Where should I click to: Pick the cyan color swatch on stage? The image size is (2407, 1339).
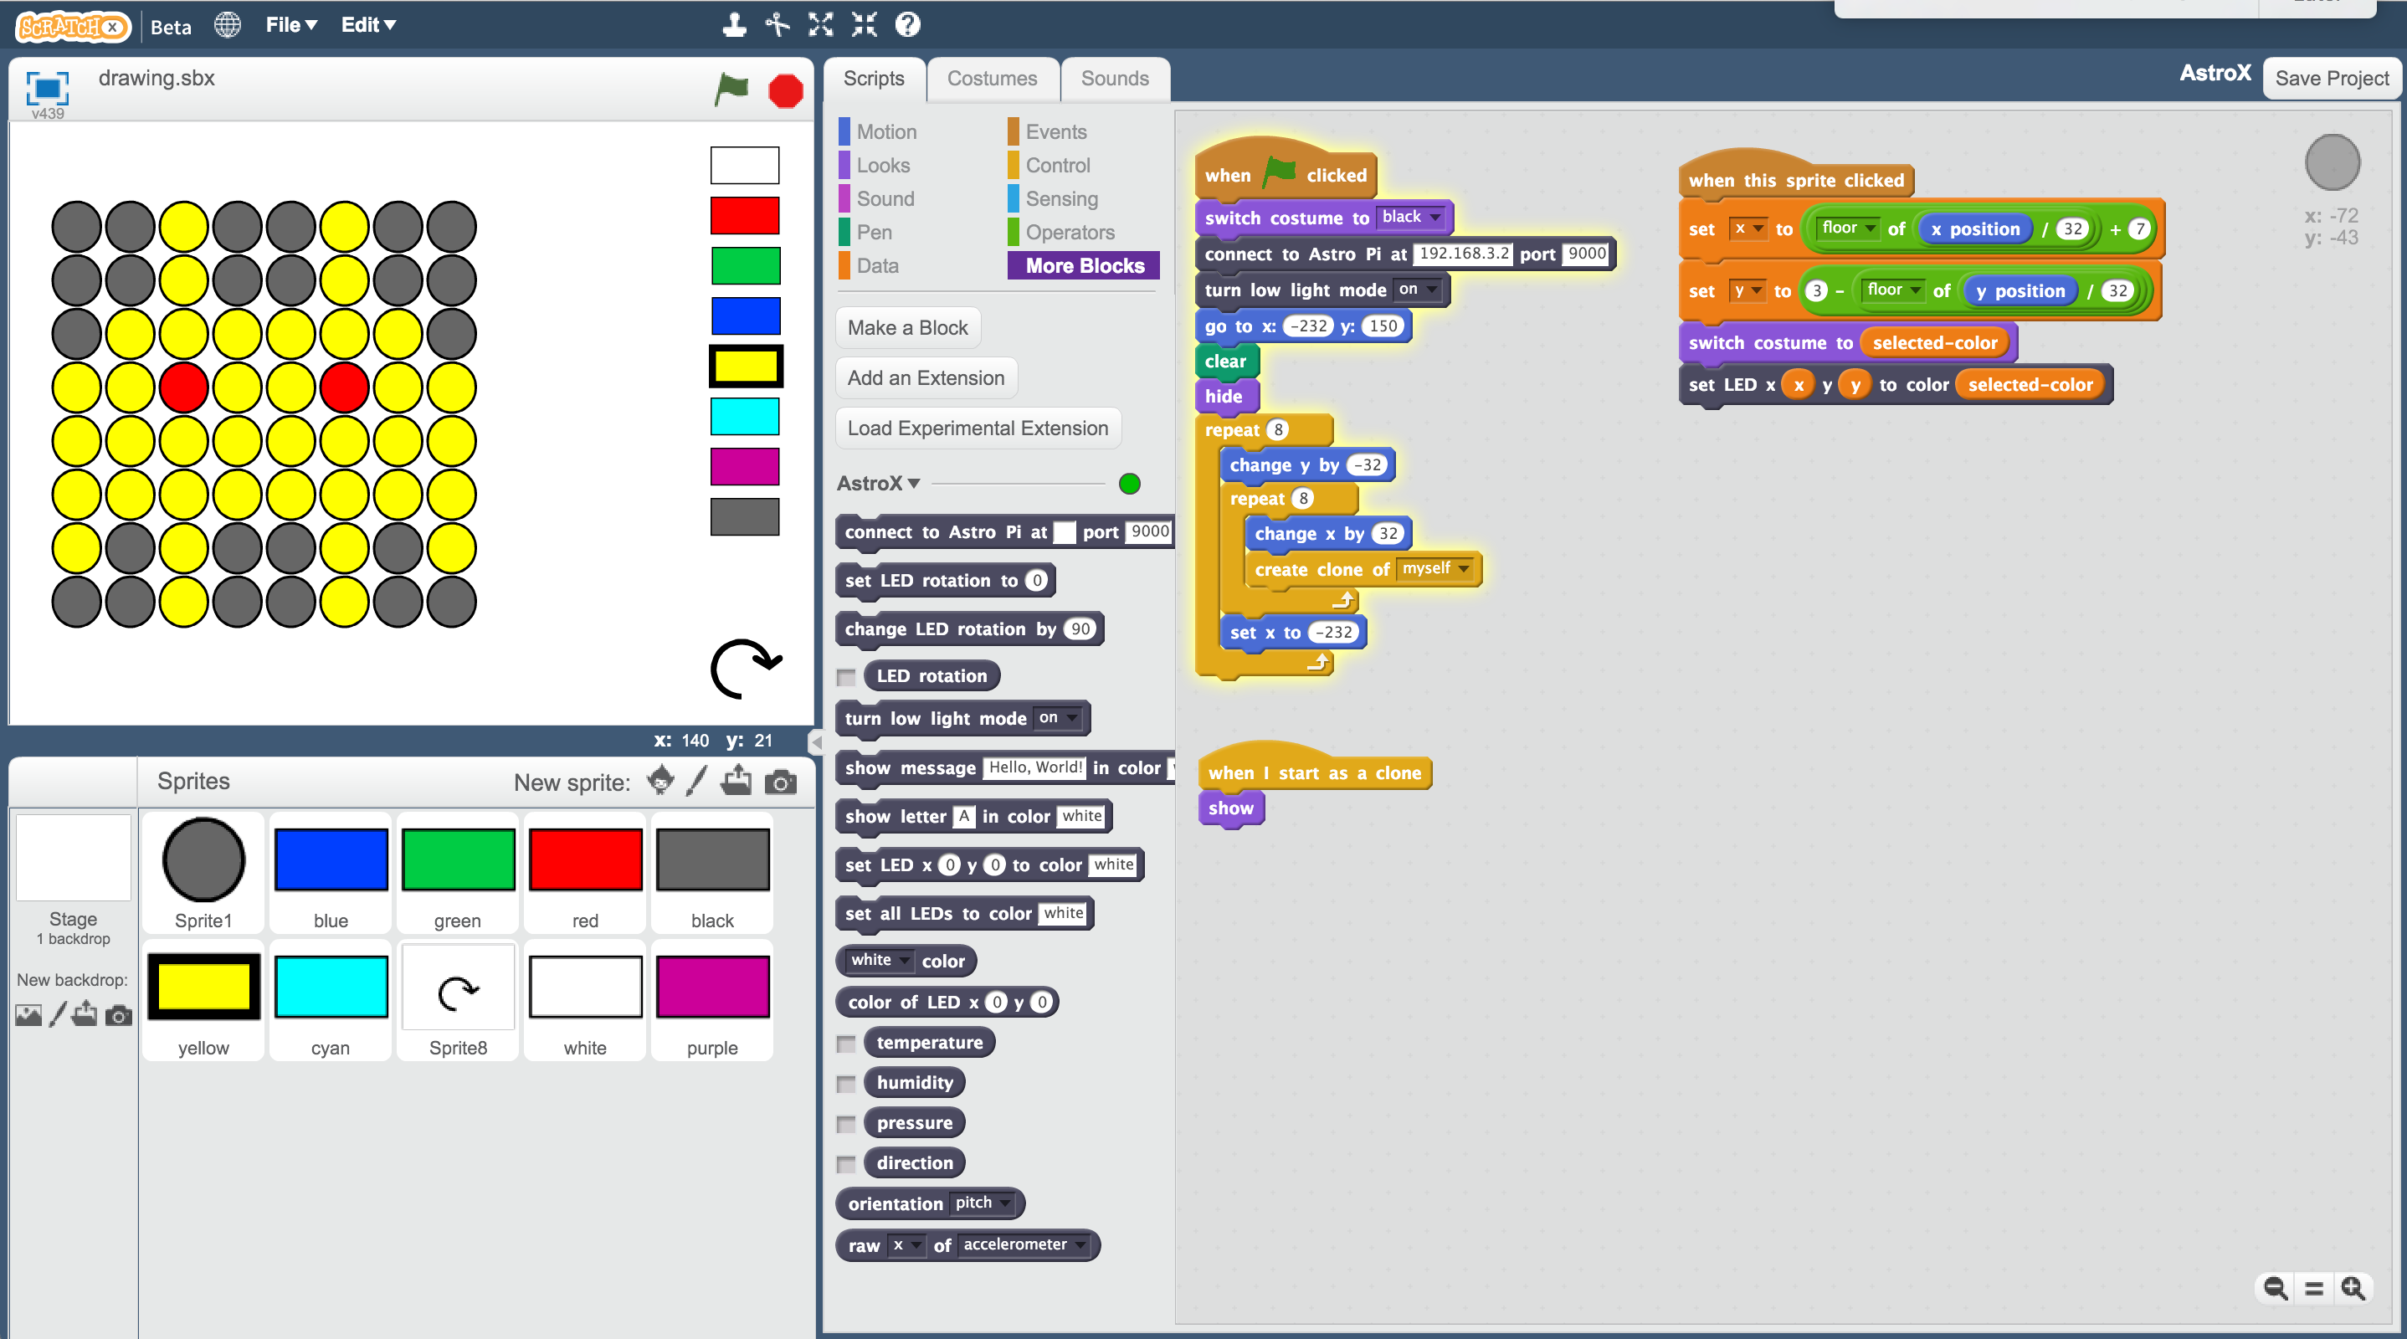coord(745,417)
